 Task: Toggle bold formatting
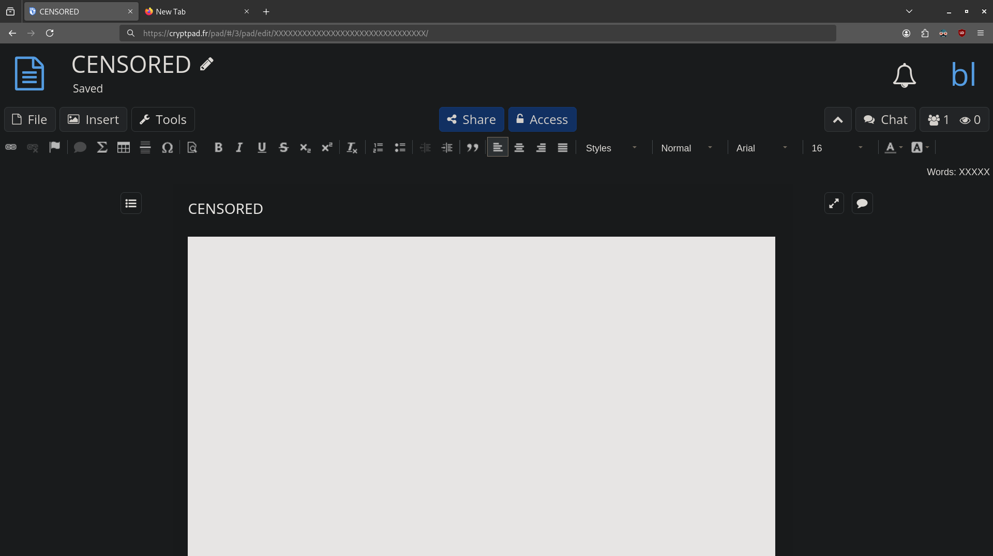(x=218, y=148)
